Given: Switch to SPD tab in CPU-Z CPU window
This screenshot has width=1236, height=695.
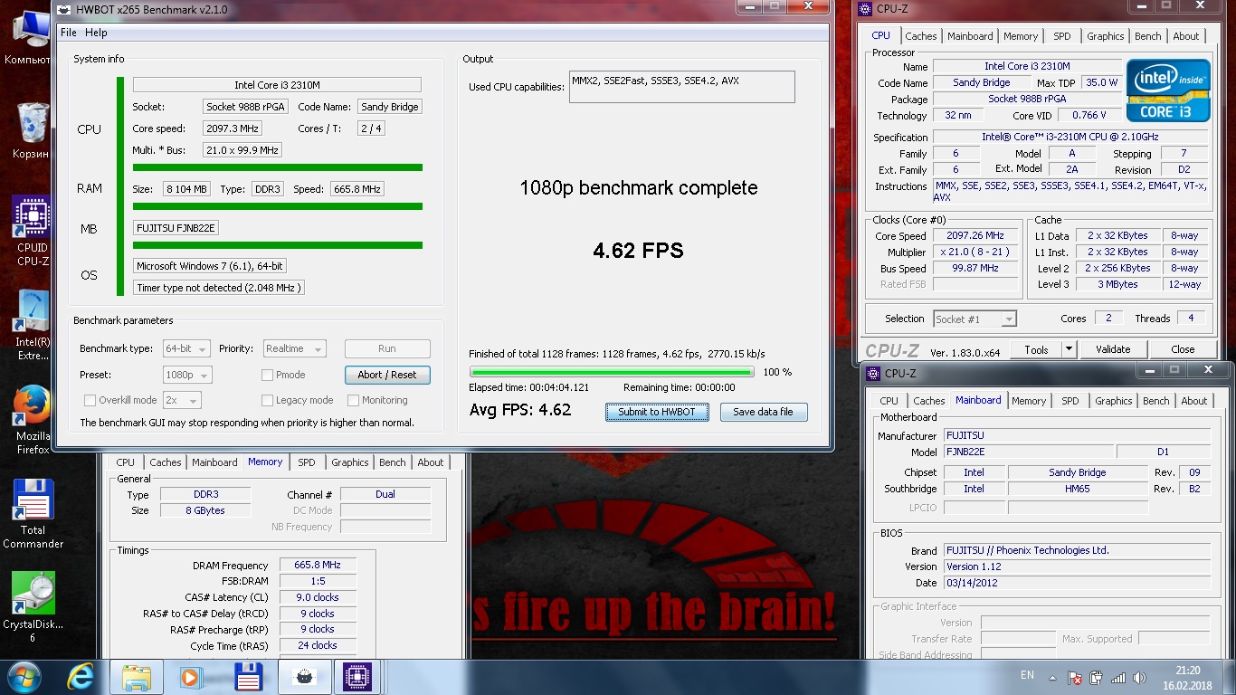Looking at the screenshot, I should [x=1062, y=36].
